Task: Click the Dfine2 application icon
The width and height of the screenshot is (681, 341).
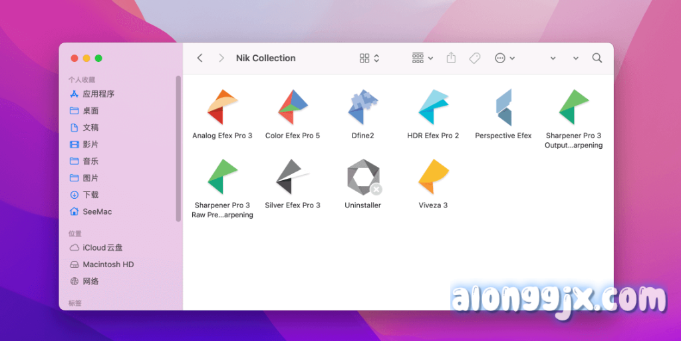Action: [x=363, y=108]
